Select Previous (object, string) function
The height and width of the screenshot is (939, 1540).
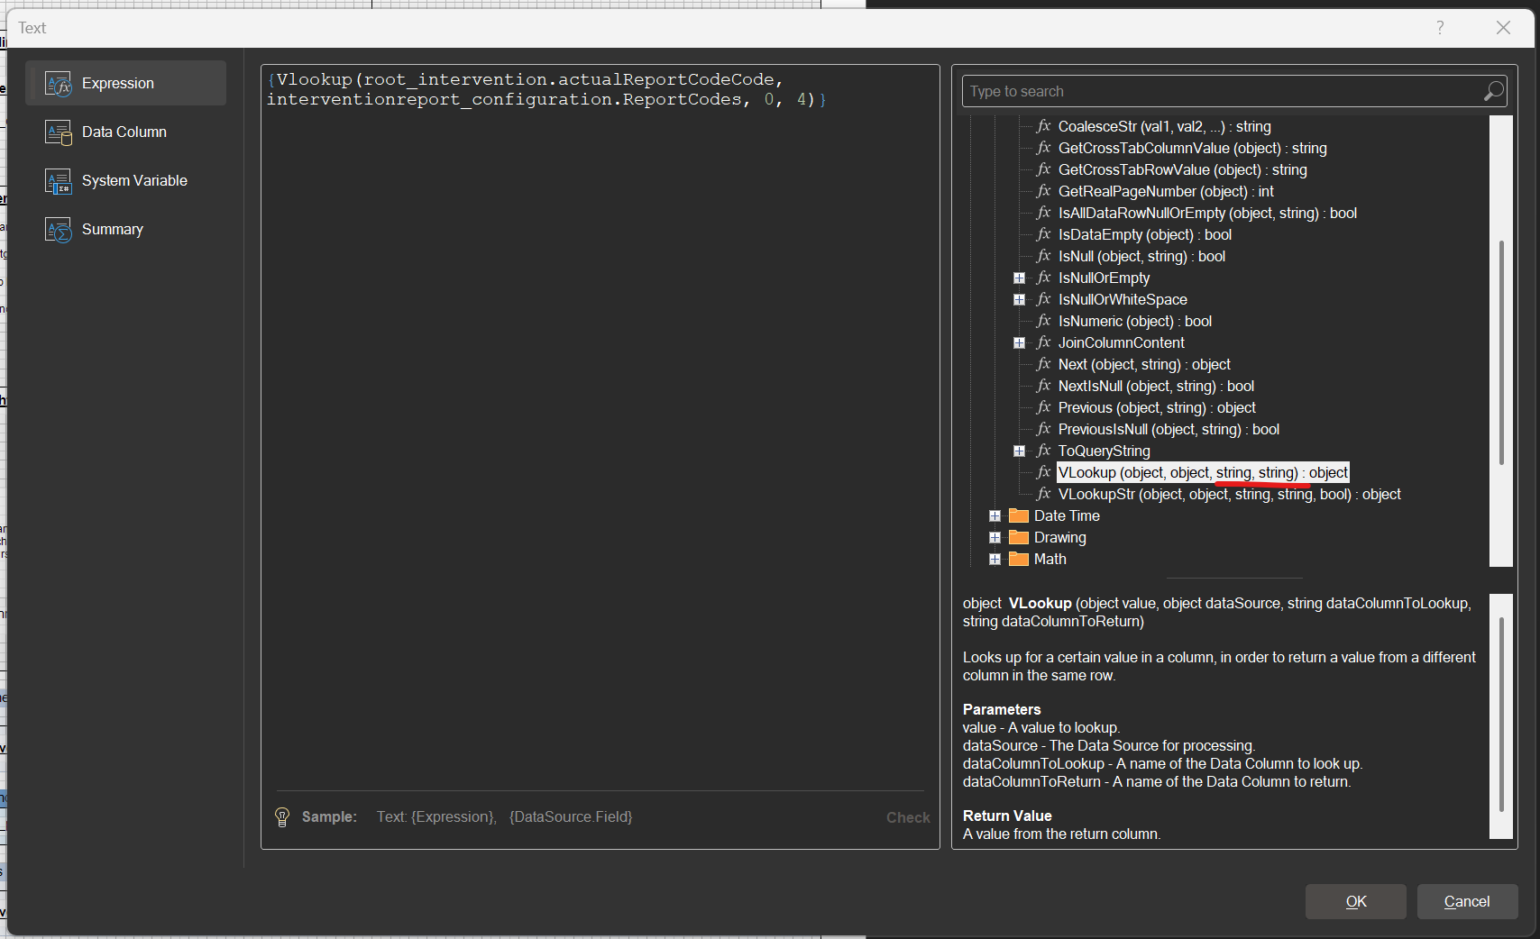(1157, 407)
